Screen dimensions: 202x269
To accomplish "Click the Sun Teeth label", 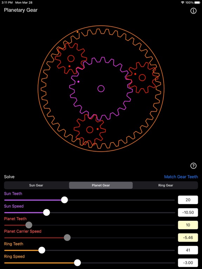I will point(13,193).
